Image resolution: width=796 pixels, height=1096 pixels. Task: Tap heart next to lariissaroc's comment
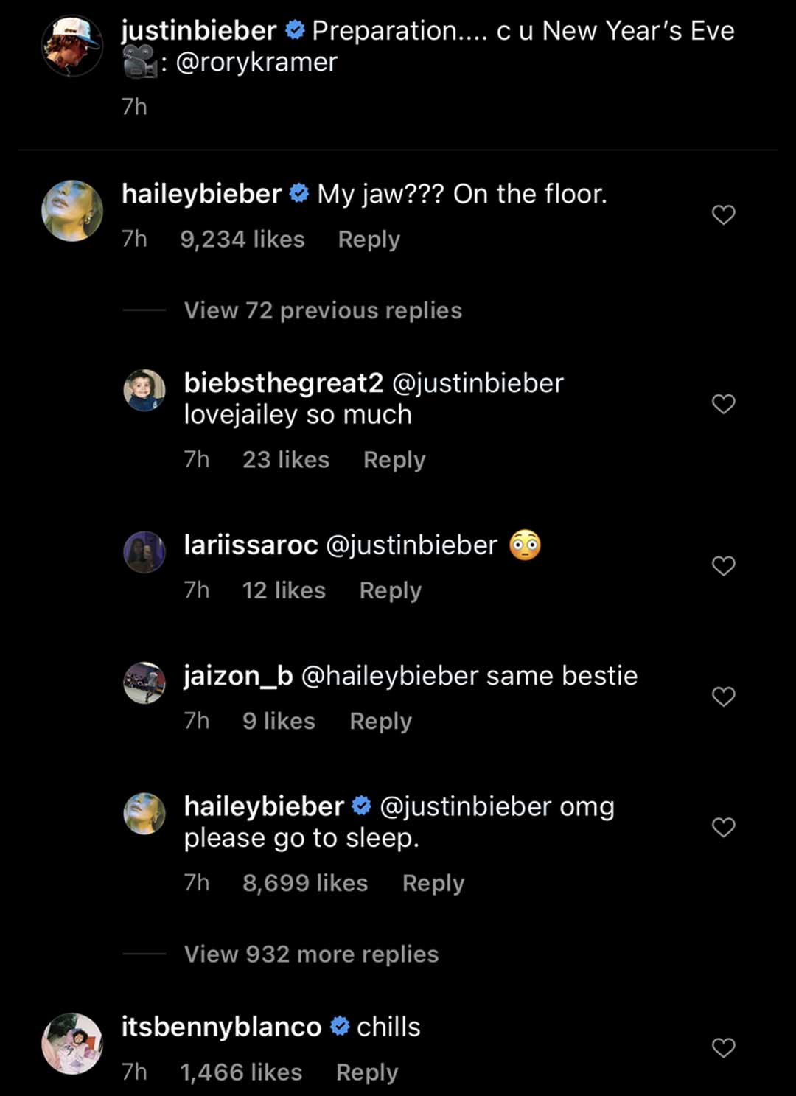(x=723, y=566)
